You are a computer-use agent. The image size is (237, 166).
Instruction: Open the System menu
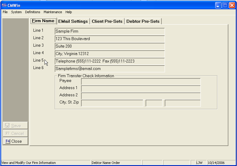(16, 12)
